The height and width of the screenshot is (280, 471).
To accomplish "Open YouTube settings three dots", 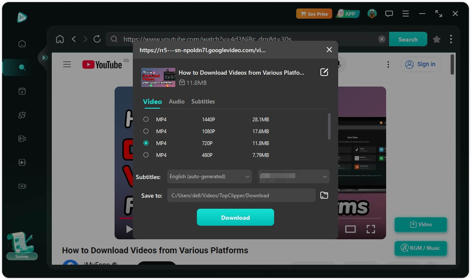I will (x=388, y=64).
